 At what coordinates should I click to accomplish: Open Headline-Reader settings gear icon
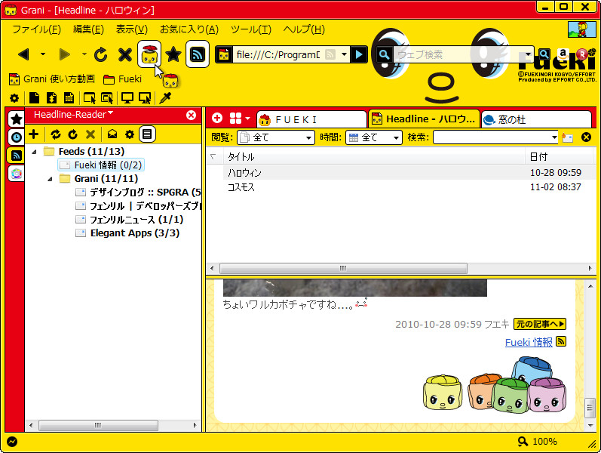(x=130, y=134)
